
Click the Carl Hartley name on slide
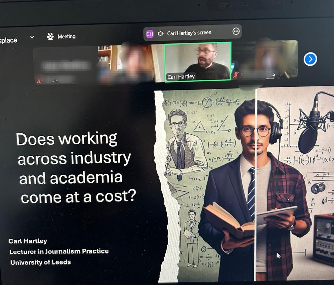(28, 241)
